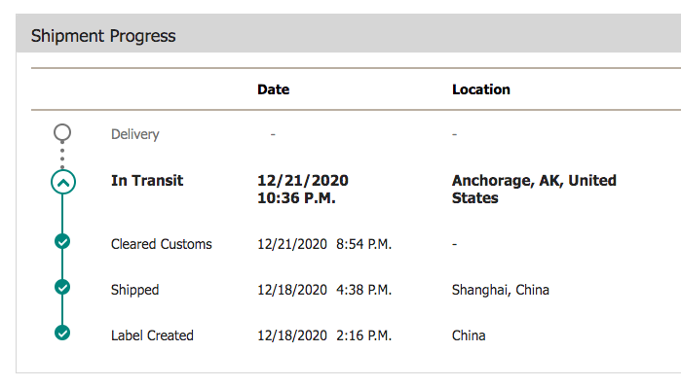Collapse the In Transit chevron circle icon

pyautogui.click(x=63, y=182)
